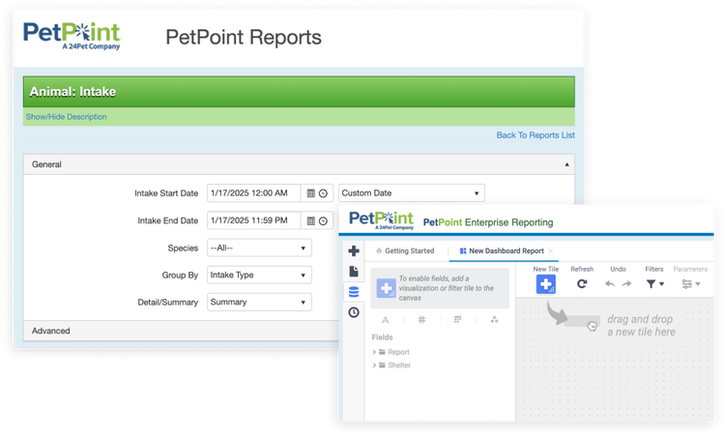Expand the Report fields folder
725x437 pixels.
tap(374, 352)
